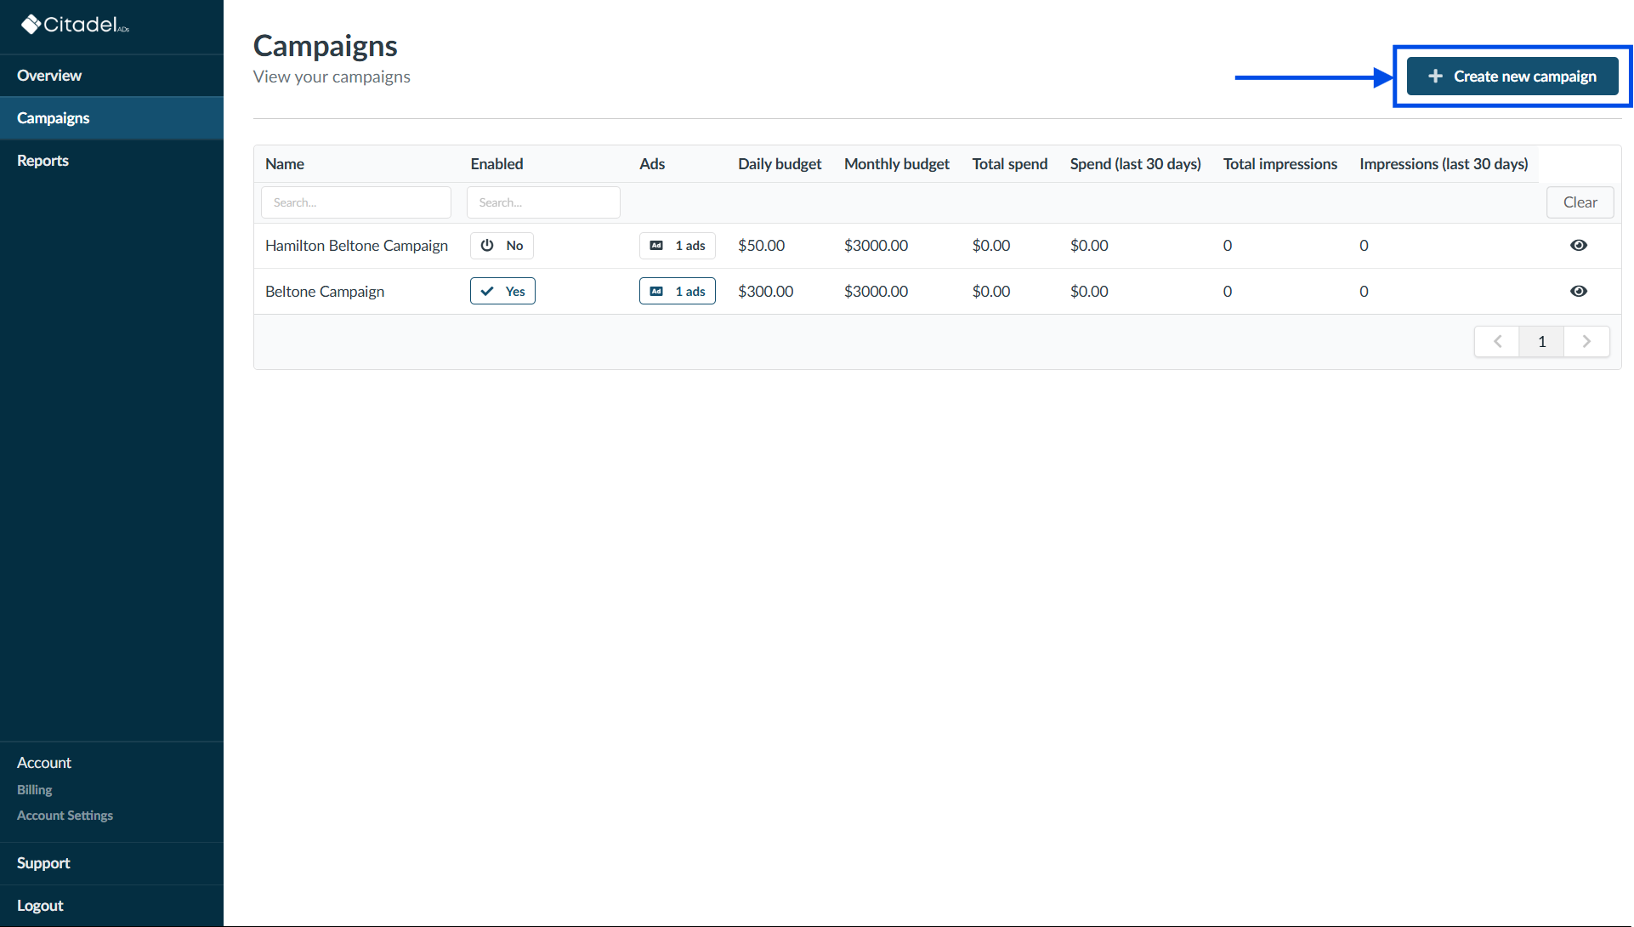Toggle Beltone Campaign enabled Yes
Screen dimensions: 1634x927
click(x=502, y=292)
